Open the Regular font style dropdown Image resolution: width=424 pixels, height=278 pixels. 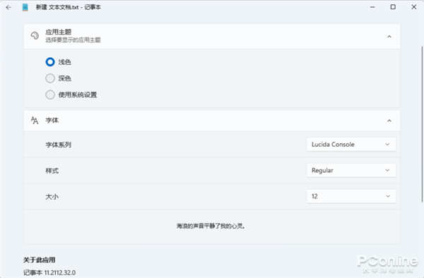point(351,170)
